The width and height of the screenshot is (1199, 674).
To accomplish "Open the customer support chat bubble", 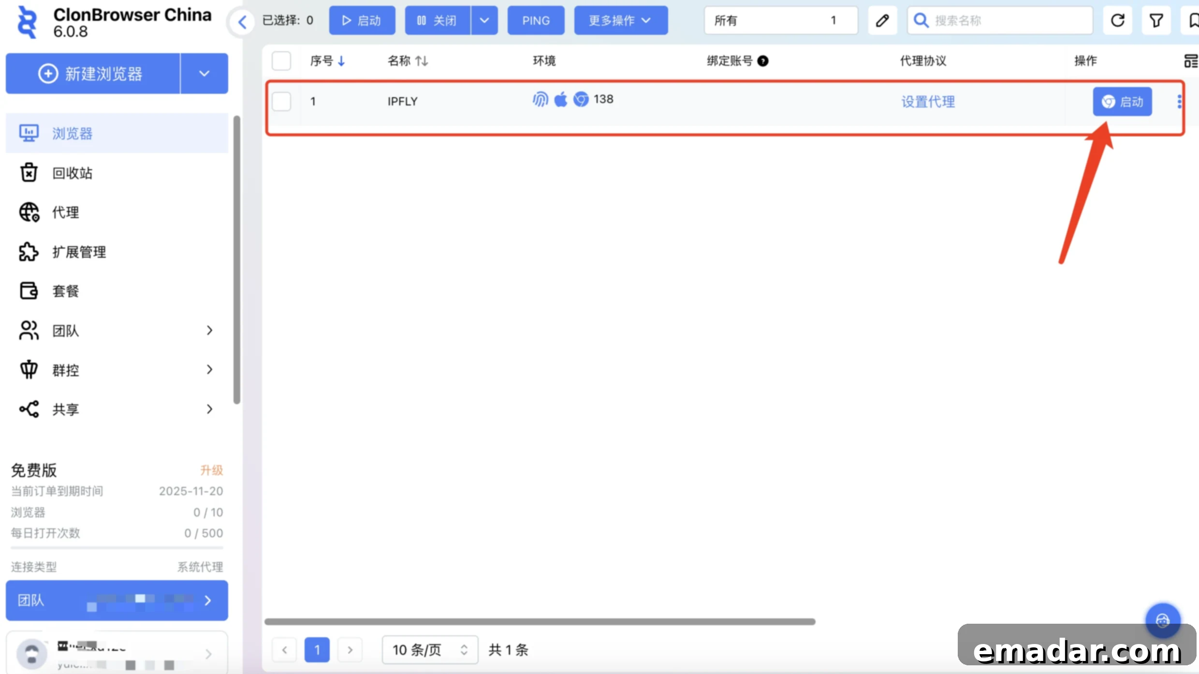I will pyautogui.click(x=1163, y=620).
